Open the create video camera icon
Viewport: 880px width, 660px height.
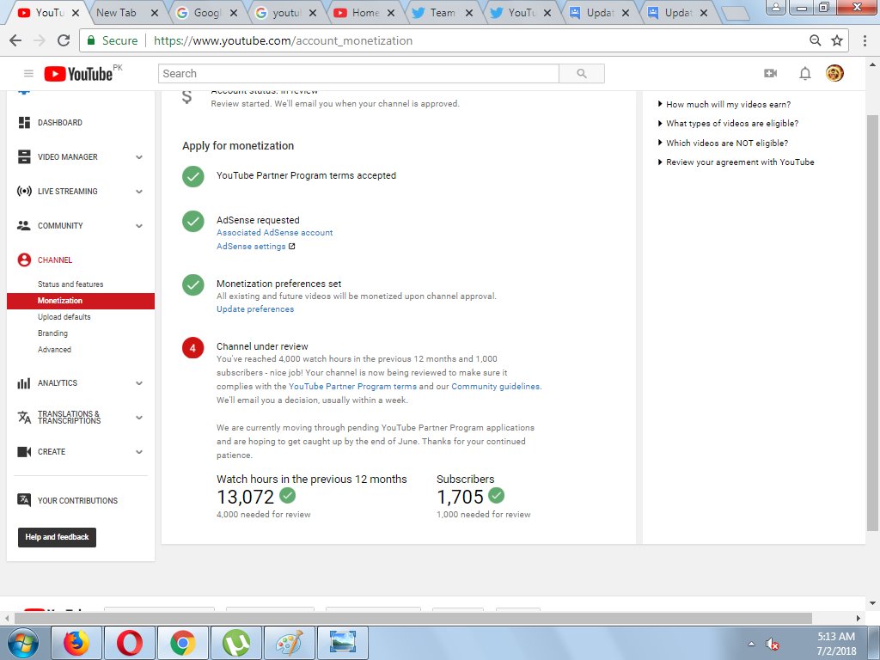pyautogui.click(x=771, y=74)
